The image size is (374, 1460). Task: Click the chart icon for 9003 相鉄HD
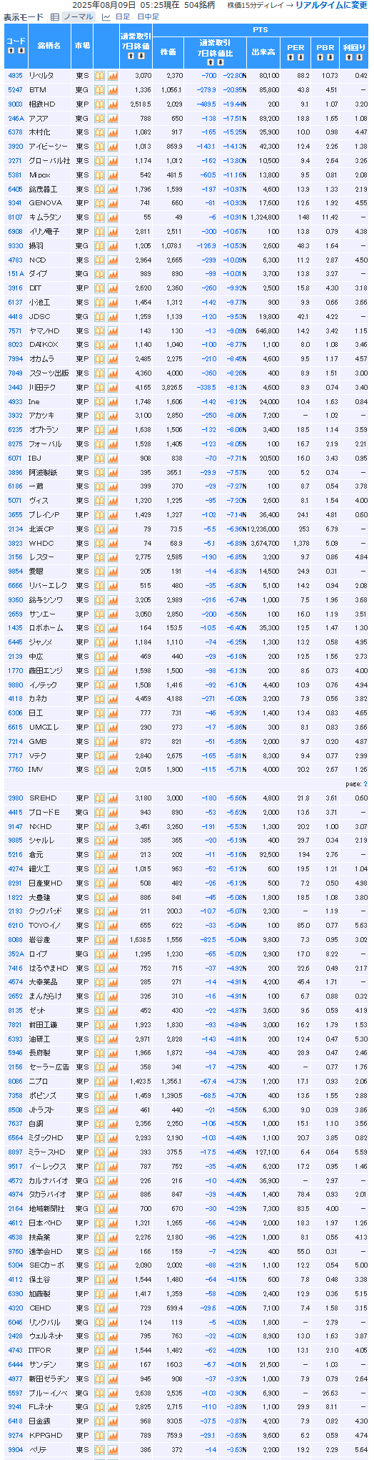click(x=112, y=104)
